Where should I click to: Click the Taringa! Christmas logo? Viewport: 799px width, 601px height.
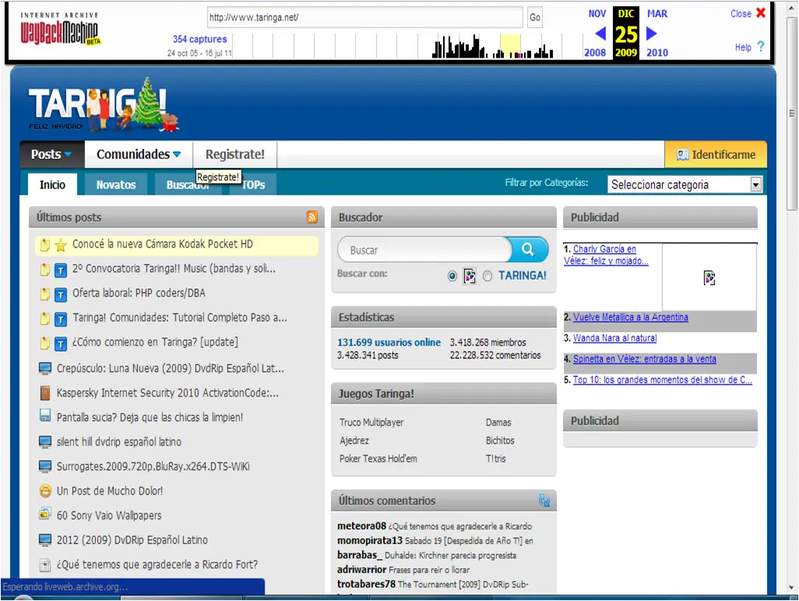104,105
